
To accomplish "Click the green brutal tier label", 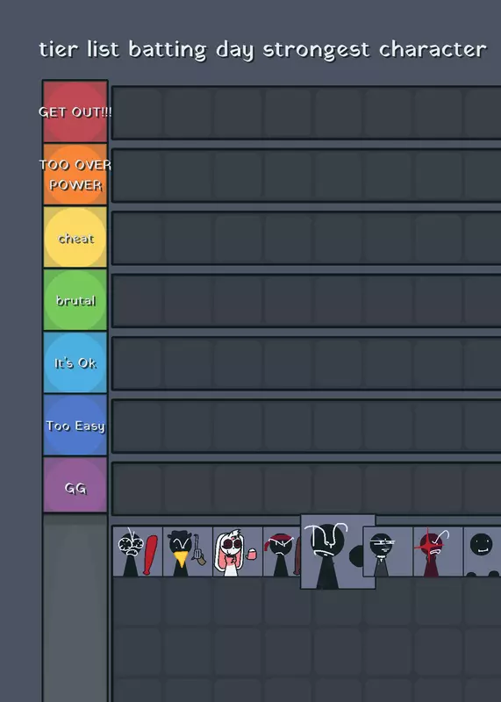I will point(75,300).
